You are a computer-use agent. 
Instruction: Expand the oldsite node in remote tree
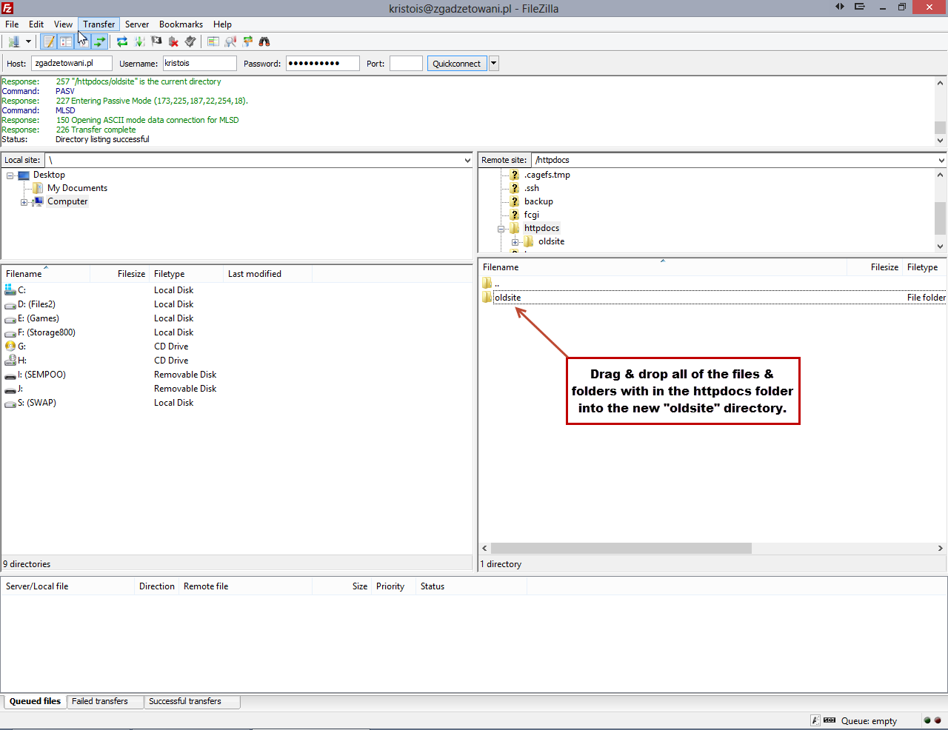(x=515, y=242)
